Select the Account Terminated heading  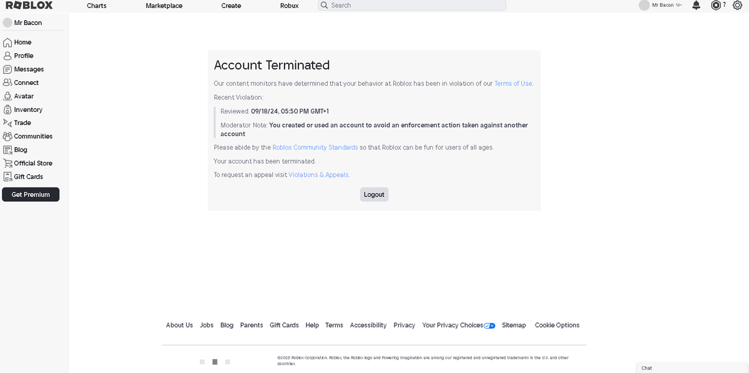point(272,65)
